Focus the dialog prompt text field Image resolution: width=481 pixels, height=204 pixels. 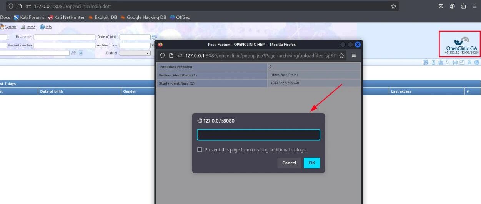(x=258, y=135)
